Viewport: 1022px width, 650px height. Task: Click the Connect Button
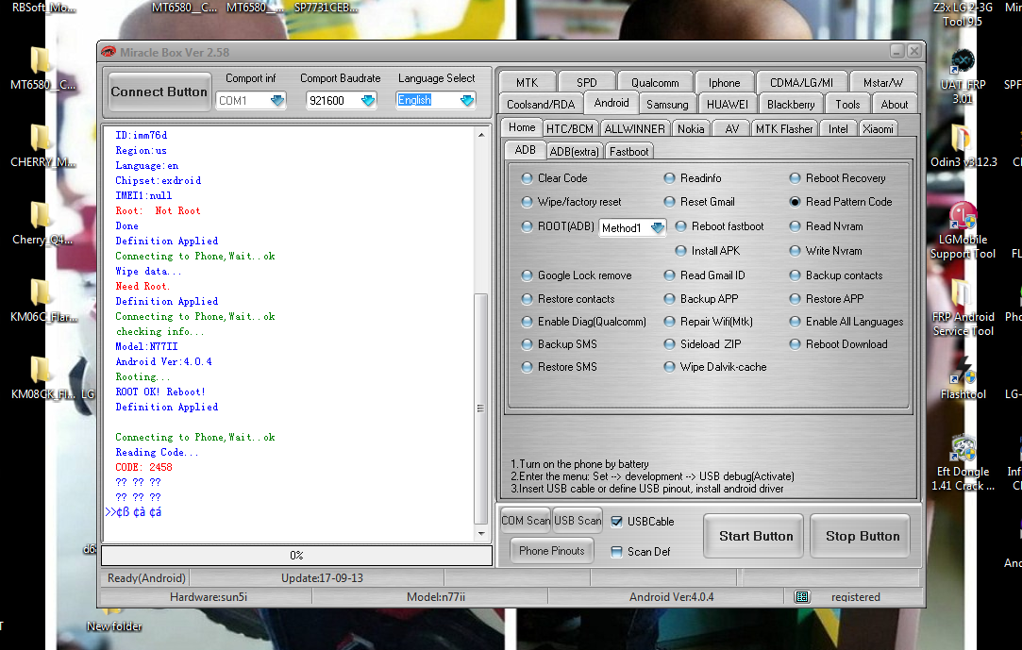(x=159, y=92)
